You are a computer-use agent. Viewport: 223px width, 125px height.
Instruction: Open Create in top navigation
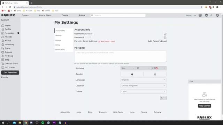pyautogui.click(x=65, y=15)
